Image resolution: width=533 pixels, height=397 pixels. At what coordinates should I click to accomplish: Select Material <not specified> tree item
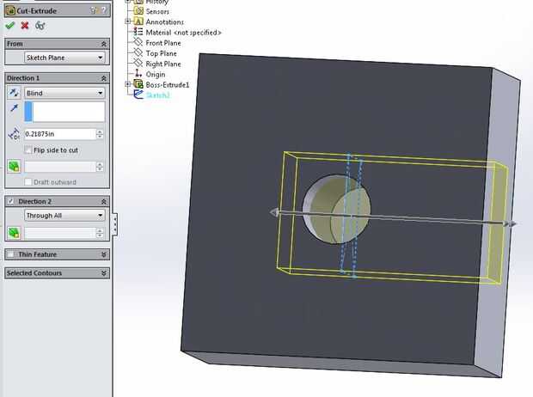click(x=183, y=33)
